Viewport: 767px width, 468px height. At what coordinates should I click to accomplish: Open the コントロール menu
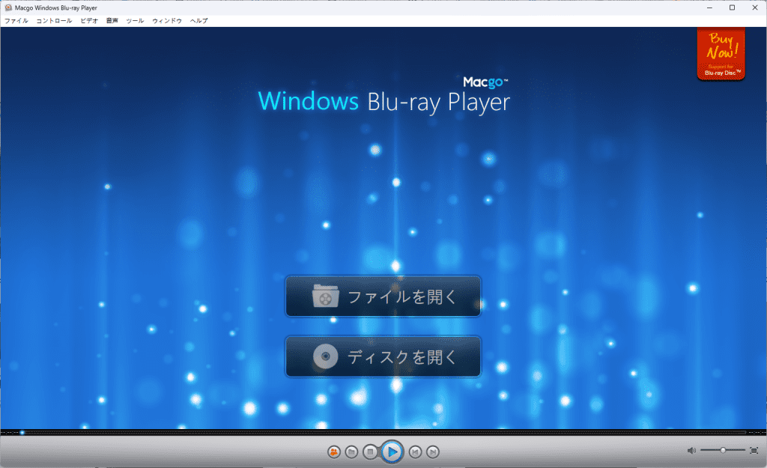point(54,20)
